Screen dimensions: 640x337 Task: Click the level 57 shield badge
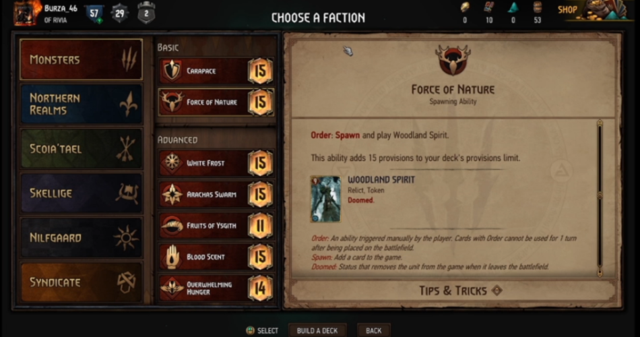point(94,14)
